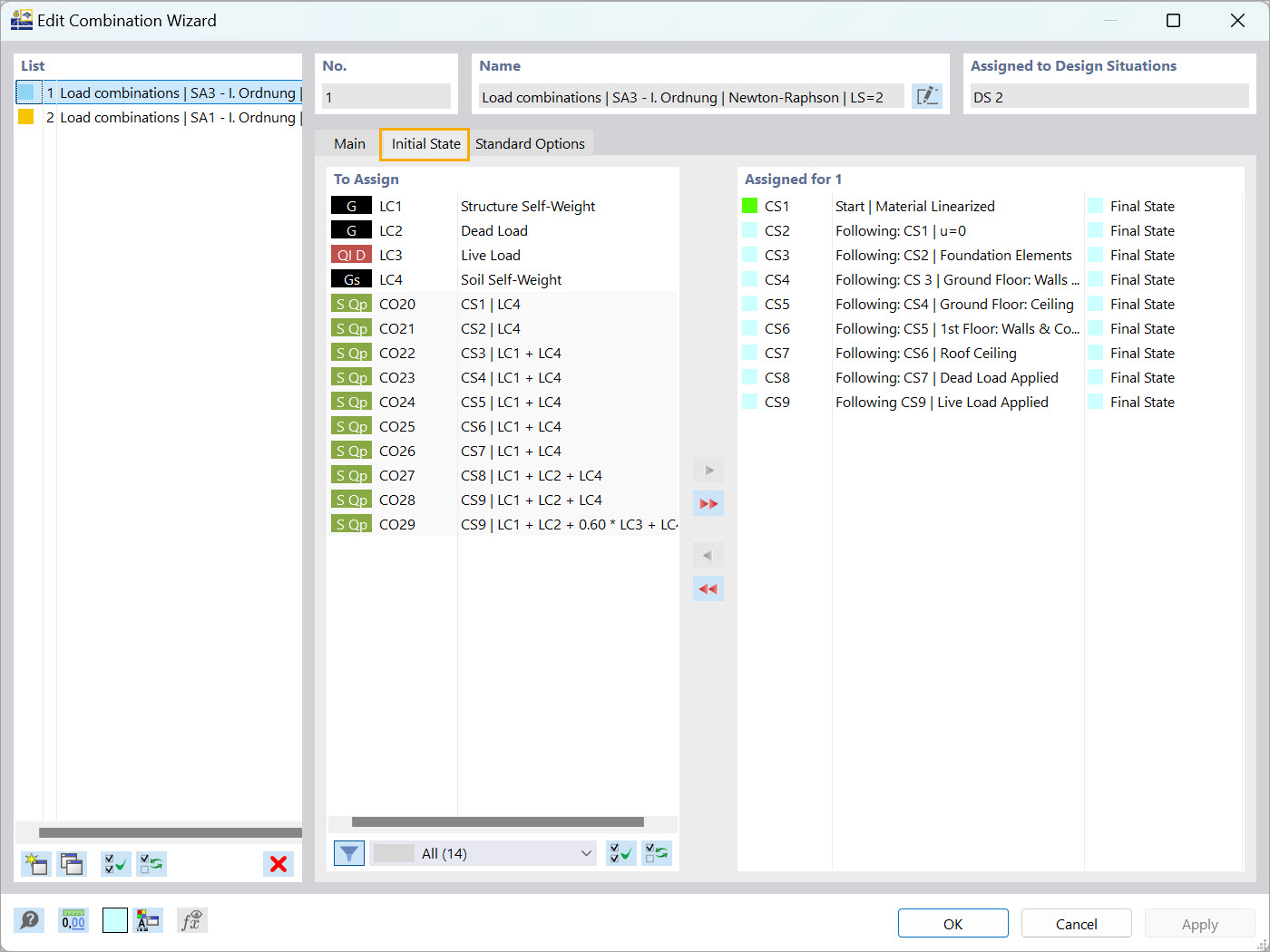Open the formula editor with fx icon
The image size is (1270, 952).
click(x=191, y=919)
